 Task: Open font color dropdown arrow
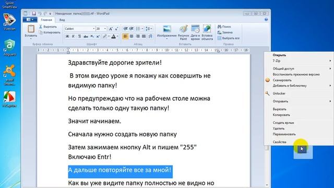pyautogui.click(x=118, y=36)
